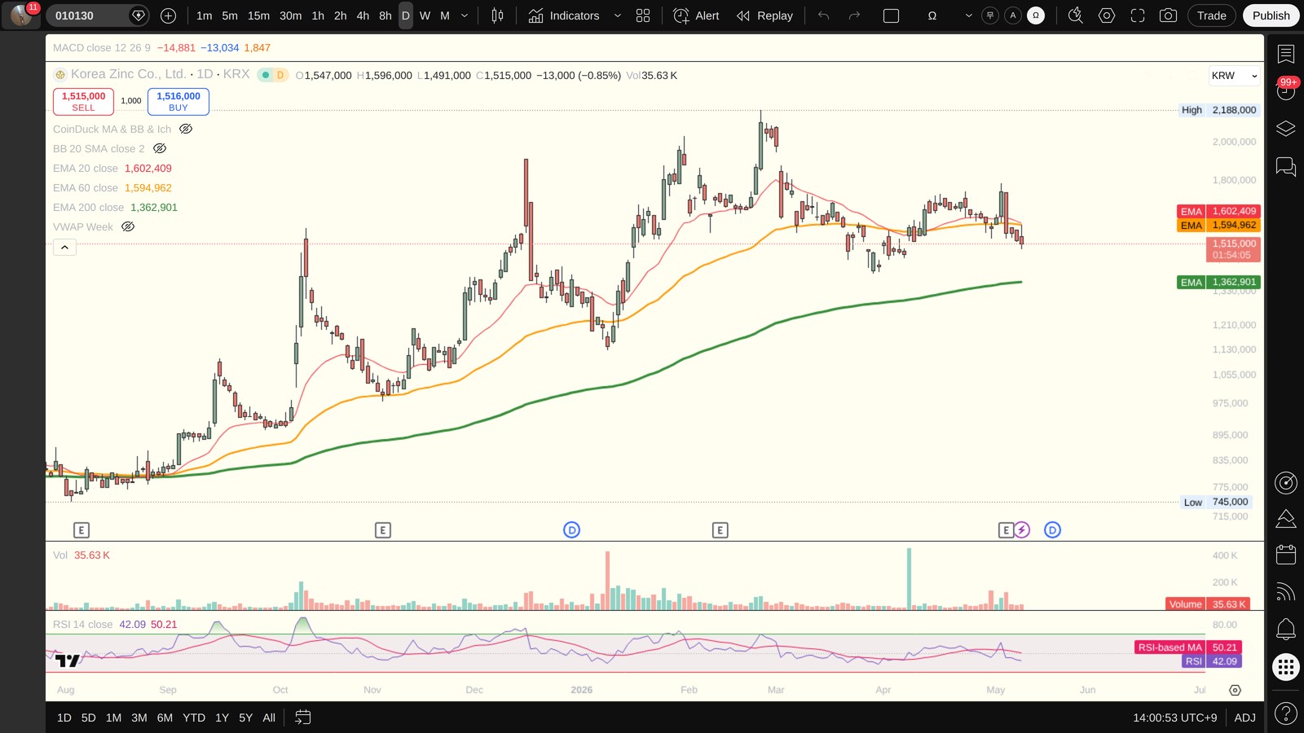Open quick search magnifier icon
Viewport: 1304px width, 733px height.
[x=1076, y=15]
